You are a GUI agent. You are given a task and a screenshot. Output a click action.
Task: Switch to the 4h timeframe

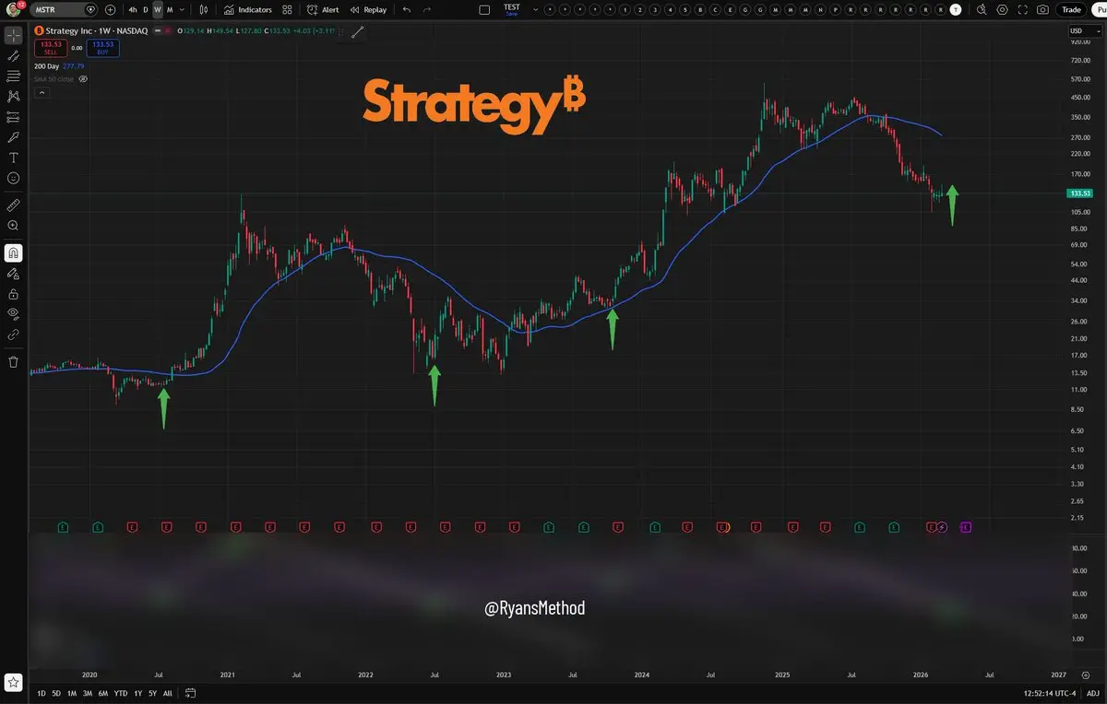click(133, 9)
